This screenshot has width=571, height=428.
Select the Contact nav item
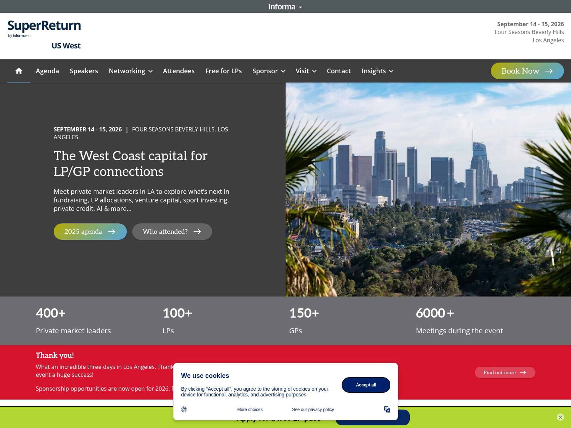click(339, 71)
